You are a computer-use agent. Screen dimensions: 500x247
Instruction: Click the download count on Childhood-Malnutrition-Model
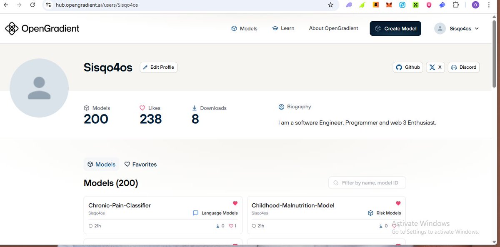point(383,226)
